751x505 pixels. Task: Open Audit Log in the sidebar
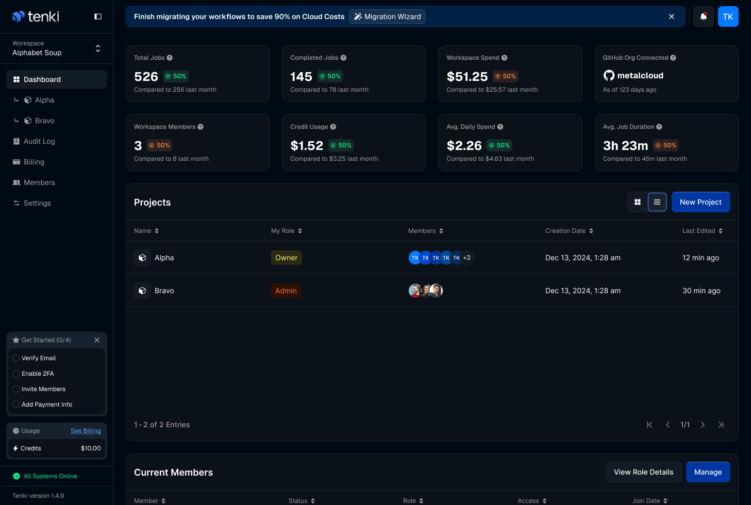click(39, 141)
